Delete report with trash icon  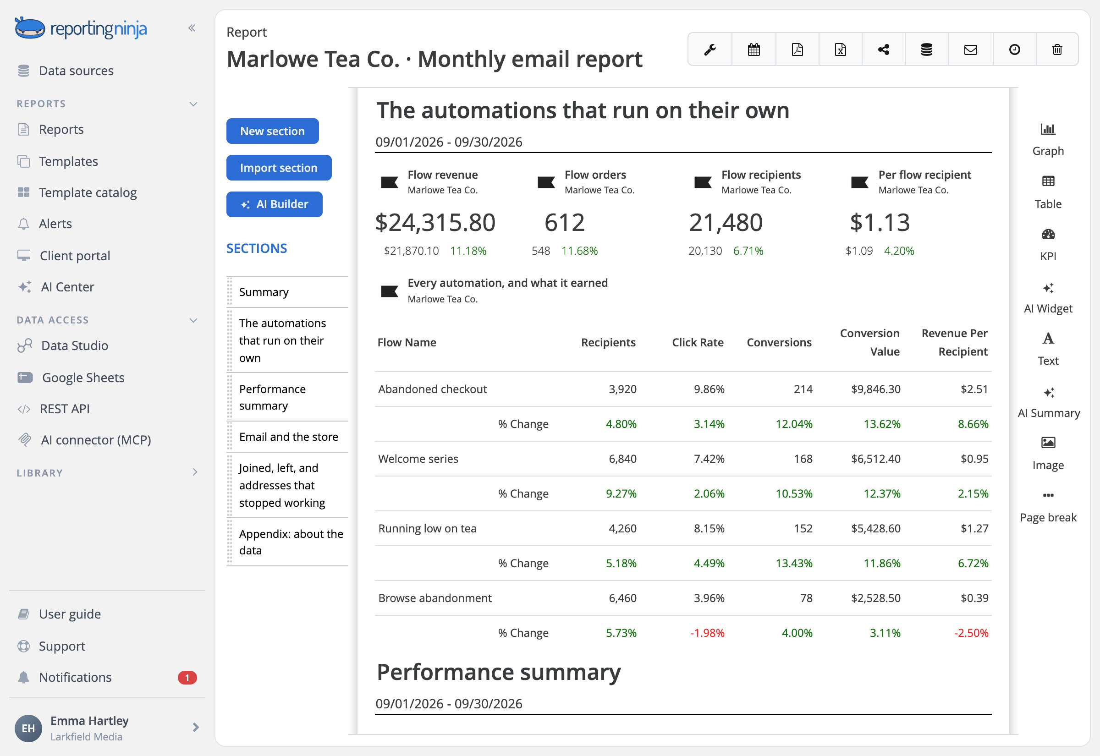1057,49
